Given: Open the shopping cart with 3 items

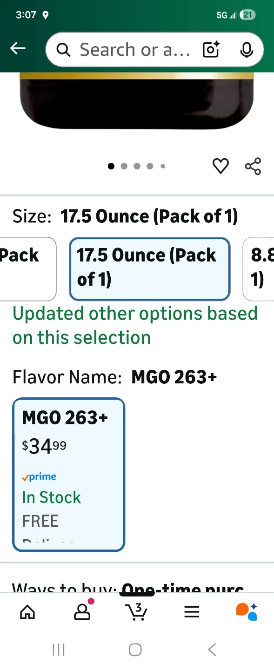Looking at the screenshot, I should pos(136,612).
